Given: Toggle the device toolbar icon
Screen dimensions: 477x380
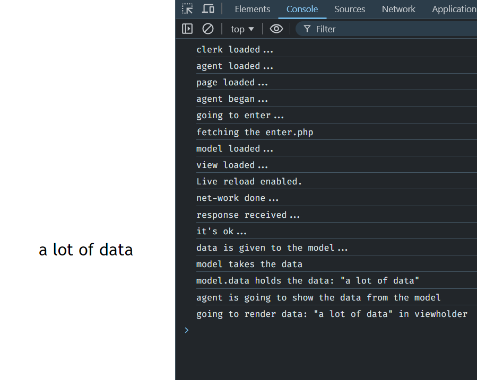Looking at the screenshot, I should click(208, 9).
